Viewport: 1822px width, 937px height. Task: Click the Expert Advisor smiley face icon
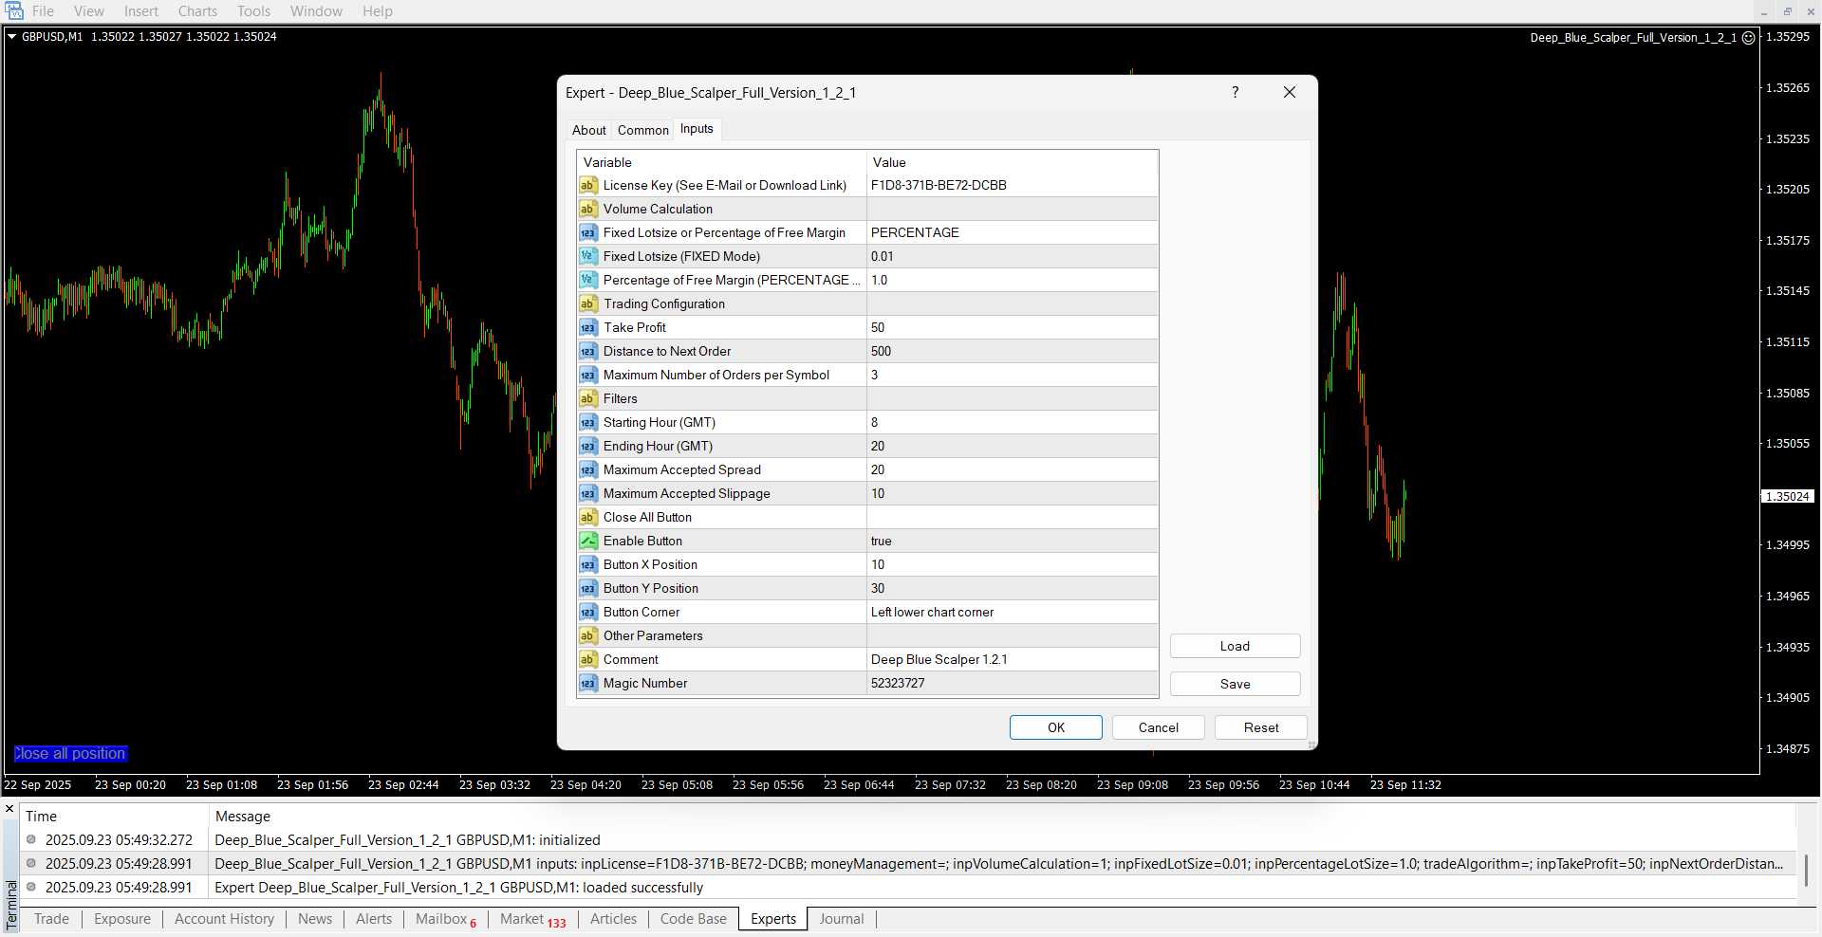(1748, 38)
